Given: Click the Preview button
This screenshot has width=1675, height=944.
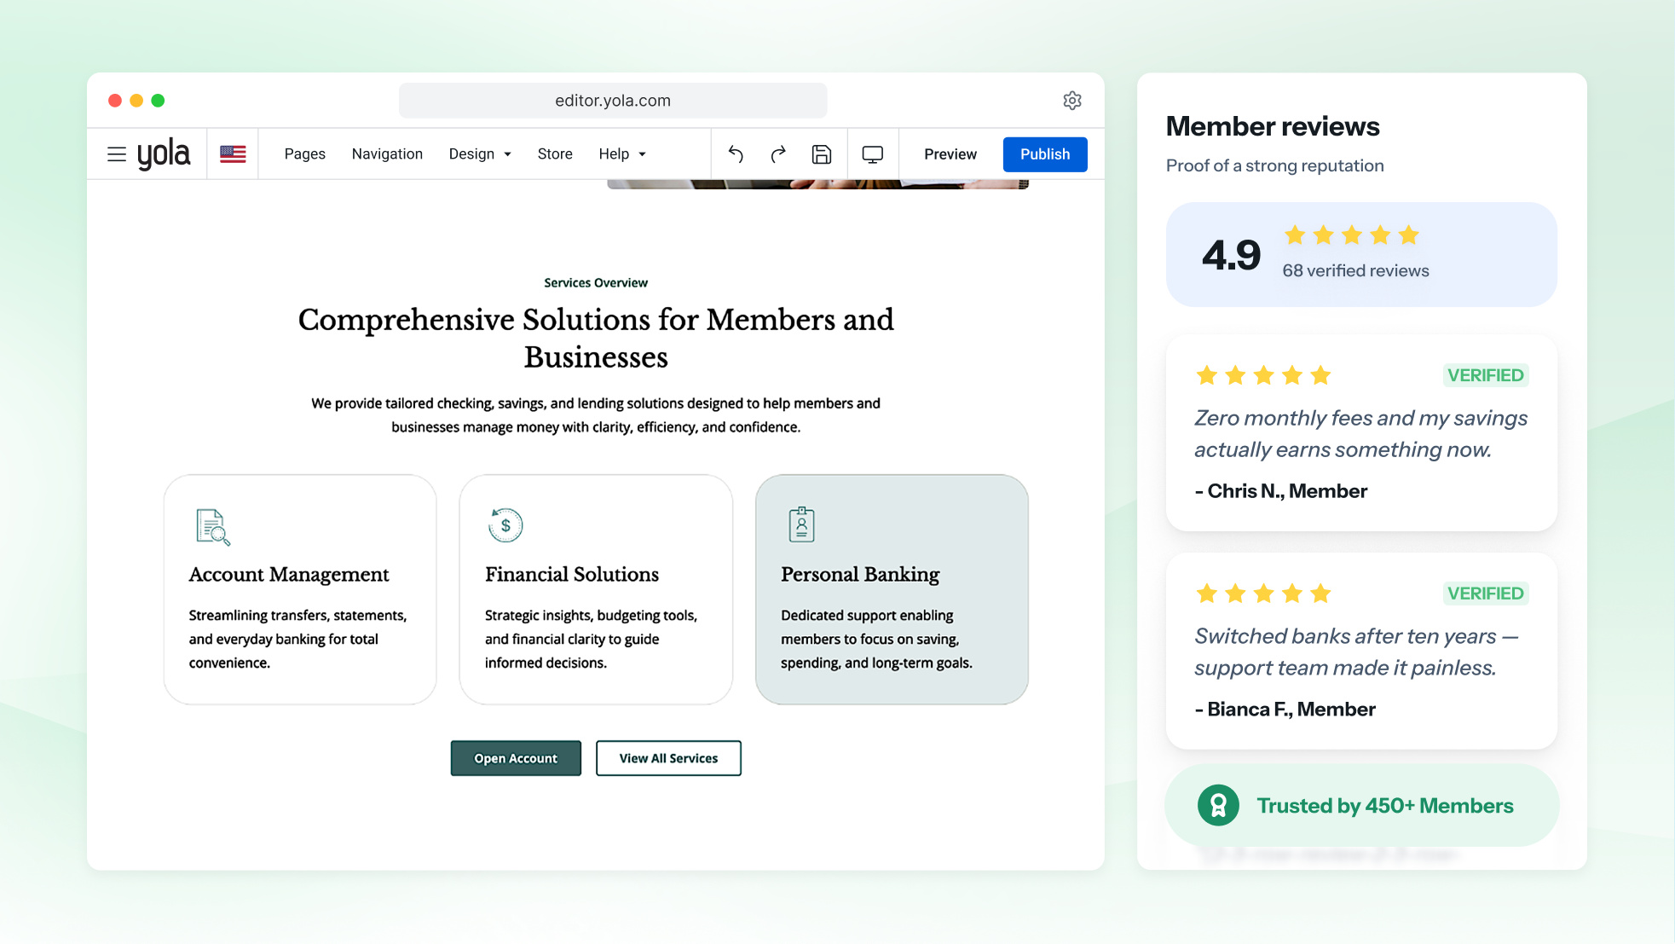Looking at the screenshot, I should pyautogui.click(x=950, y=154).
